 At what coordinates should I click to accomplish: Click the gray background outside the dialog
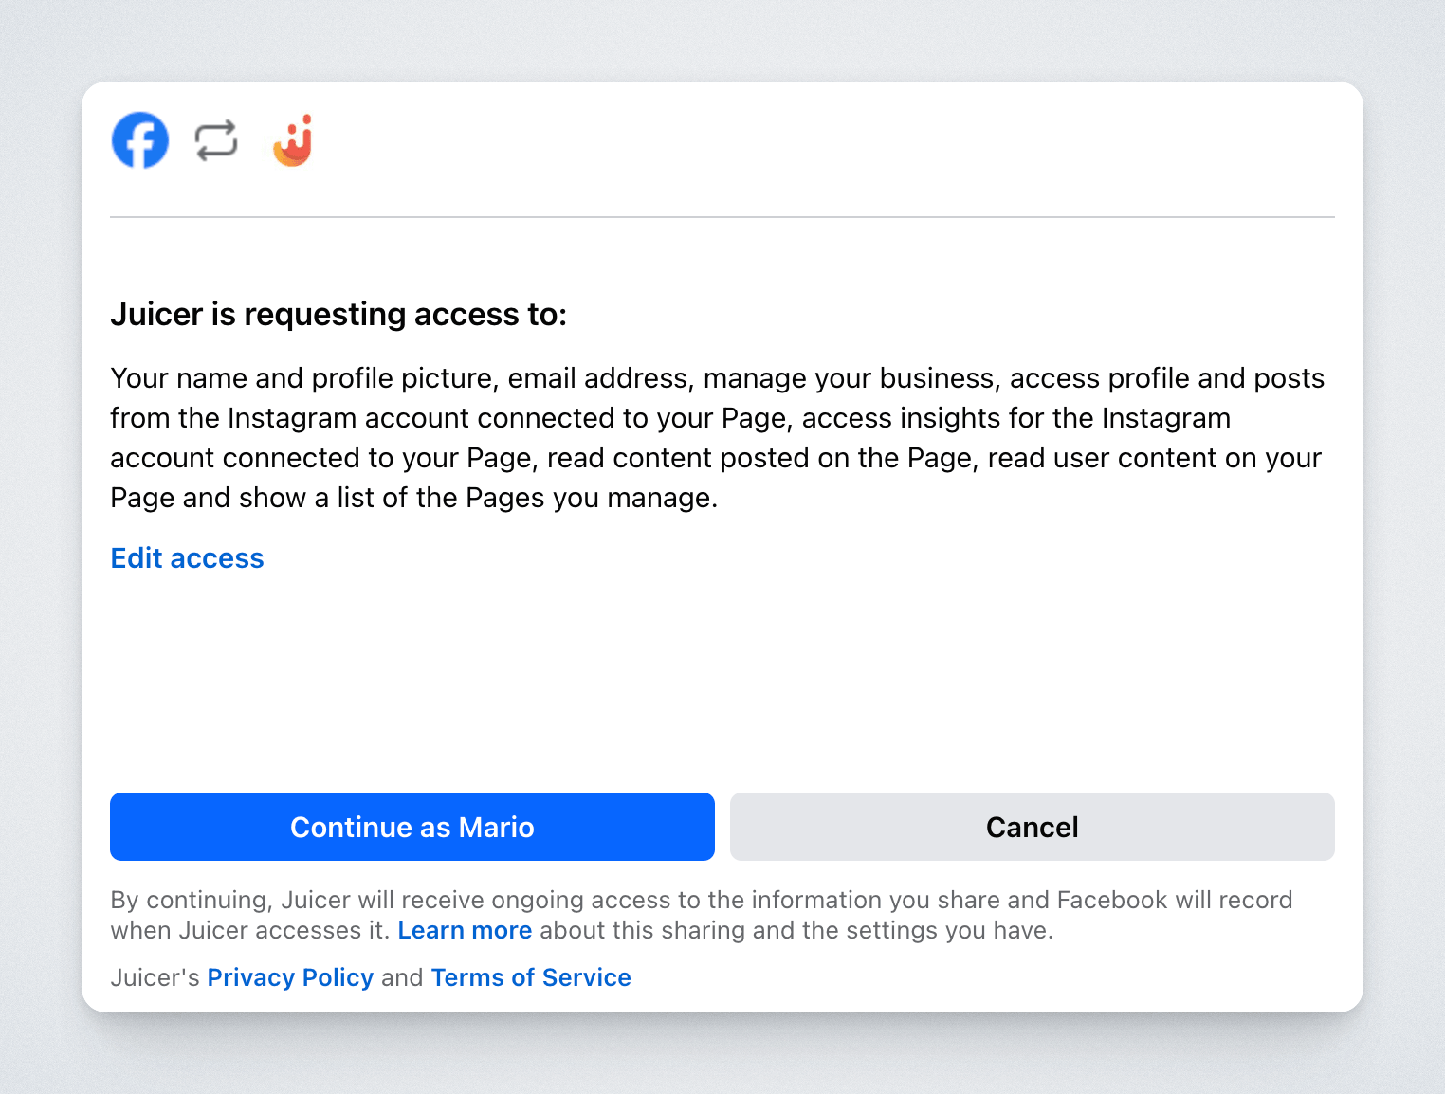722,1054
